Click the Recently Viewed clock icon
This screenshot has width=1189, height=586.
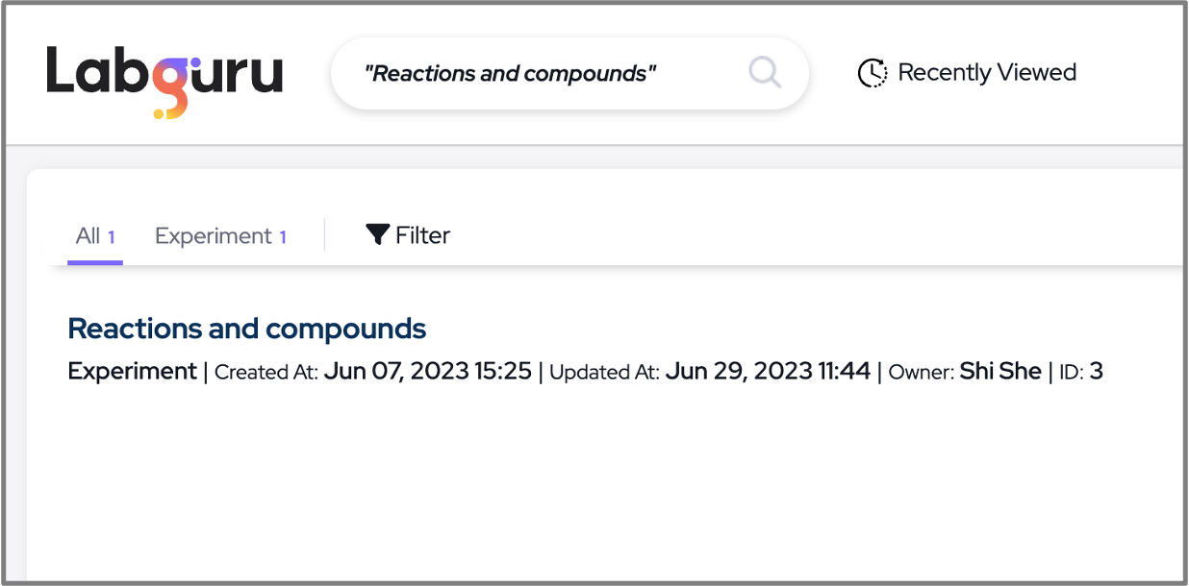click(872, 73)
